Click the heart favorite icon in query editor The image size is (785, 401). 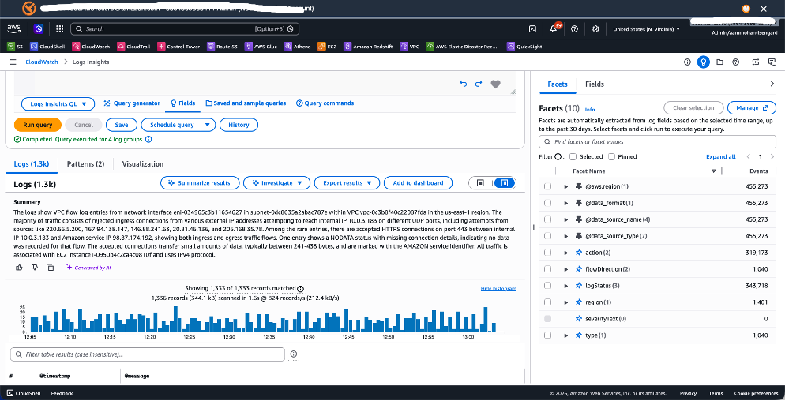[x=495, y=84]
